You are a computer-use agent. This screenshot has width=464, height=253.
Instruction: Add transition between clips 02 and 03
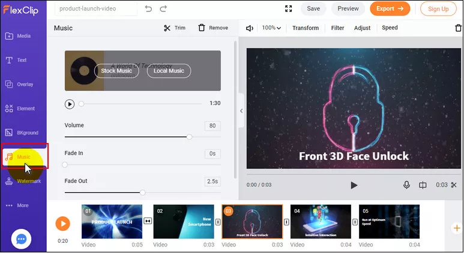pyautogui.click(x=218, y=222)
